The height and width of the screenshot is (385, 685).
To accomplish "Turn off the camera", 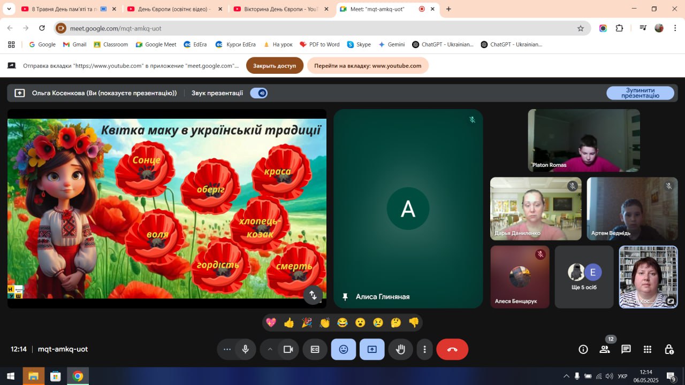I will (288, 349).
